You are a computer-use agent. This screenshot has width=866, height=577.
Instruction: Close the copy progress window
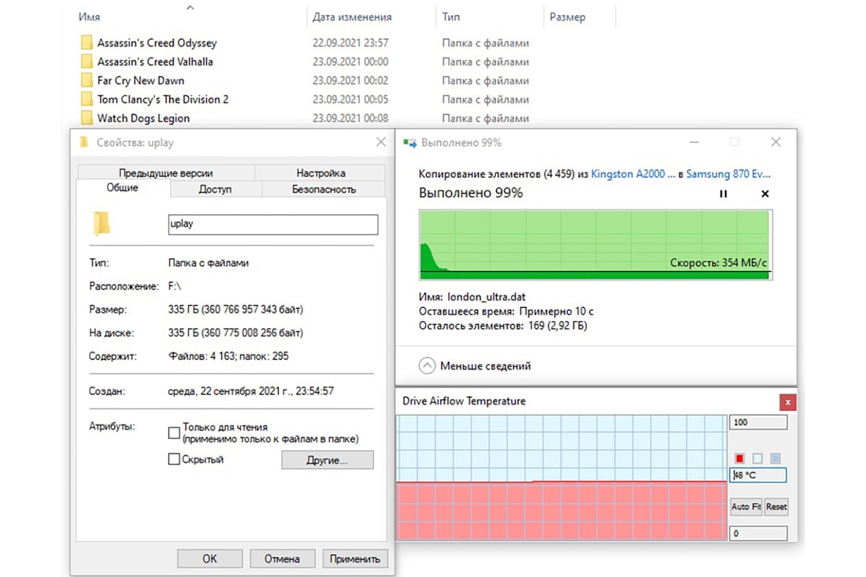tap(775, 142)
